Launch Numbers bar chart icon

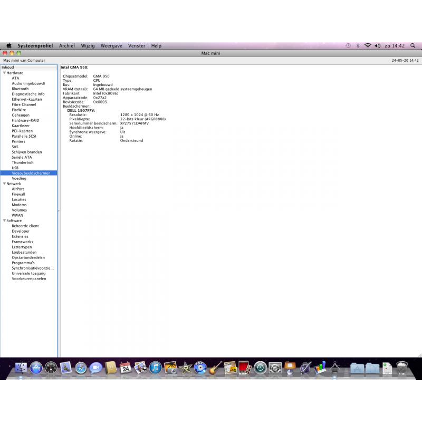point(320,368)
